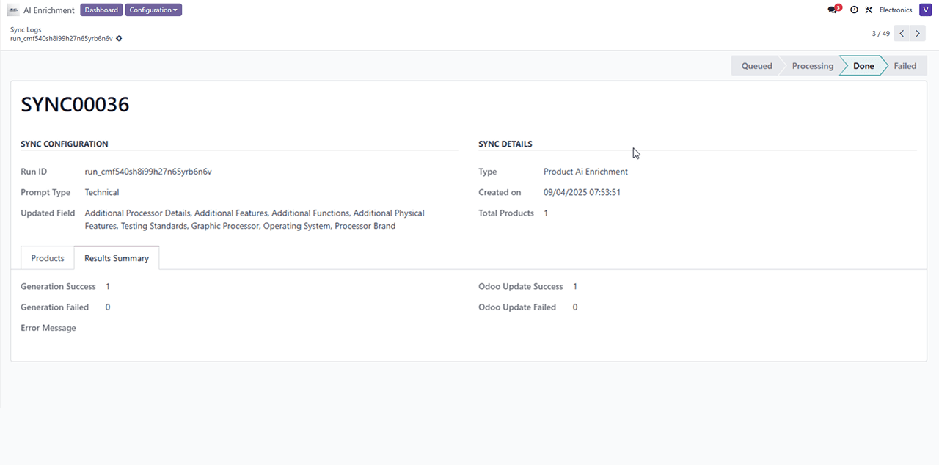Click the developer tools wrench icon
The height and width of the screenshot is (465, 939).
tap(869, 10)
